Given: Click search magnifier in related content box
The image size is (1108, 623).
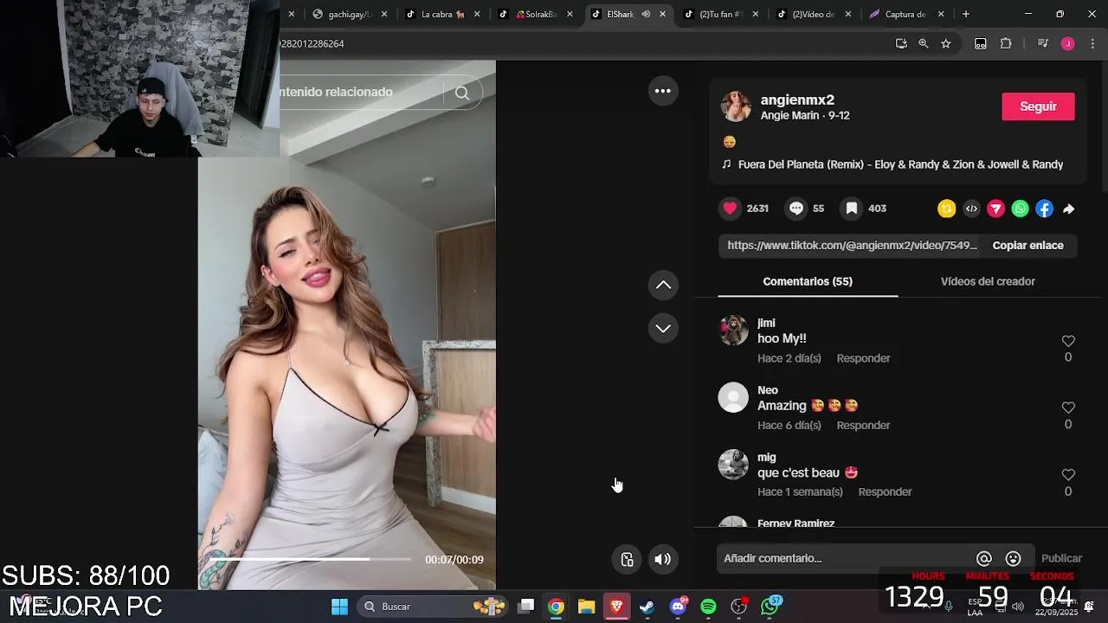Looking at the screenshot, I should pyautogui.click(x=462, y=93).
